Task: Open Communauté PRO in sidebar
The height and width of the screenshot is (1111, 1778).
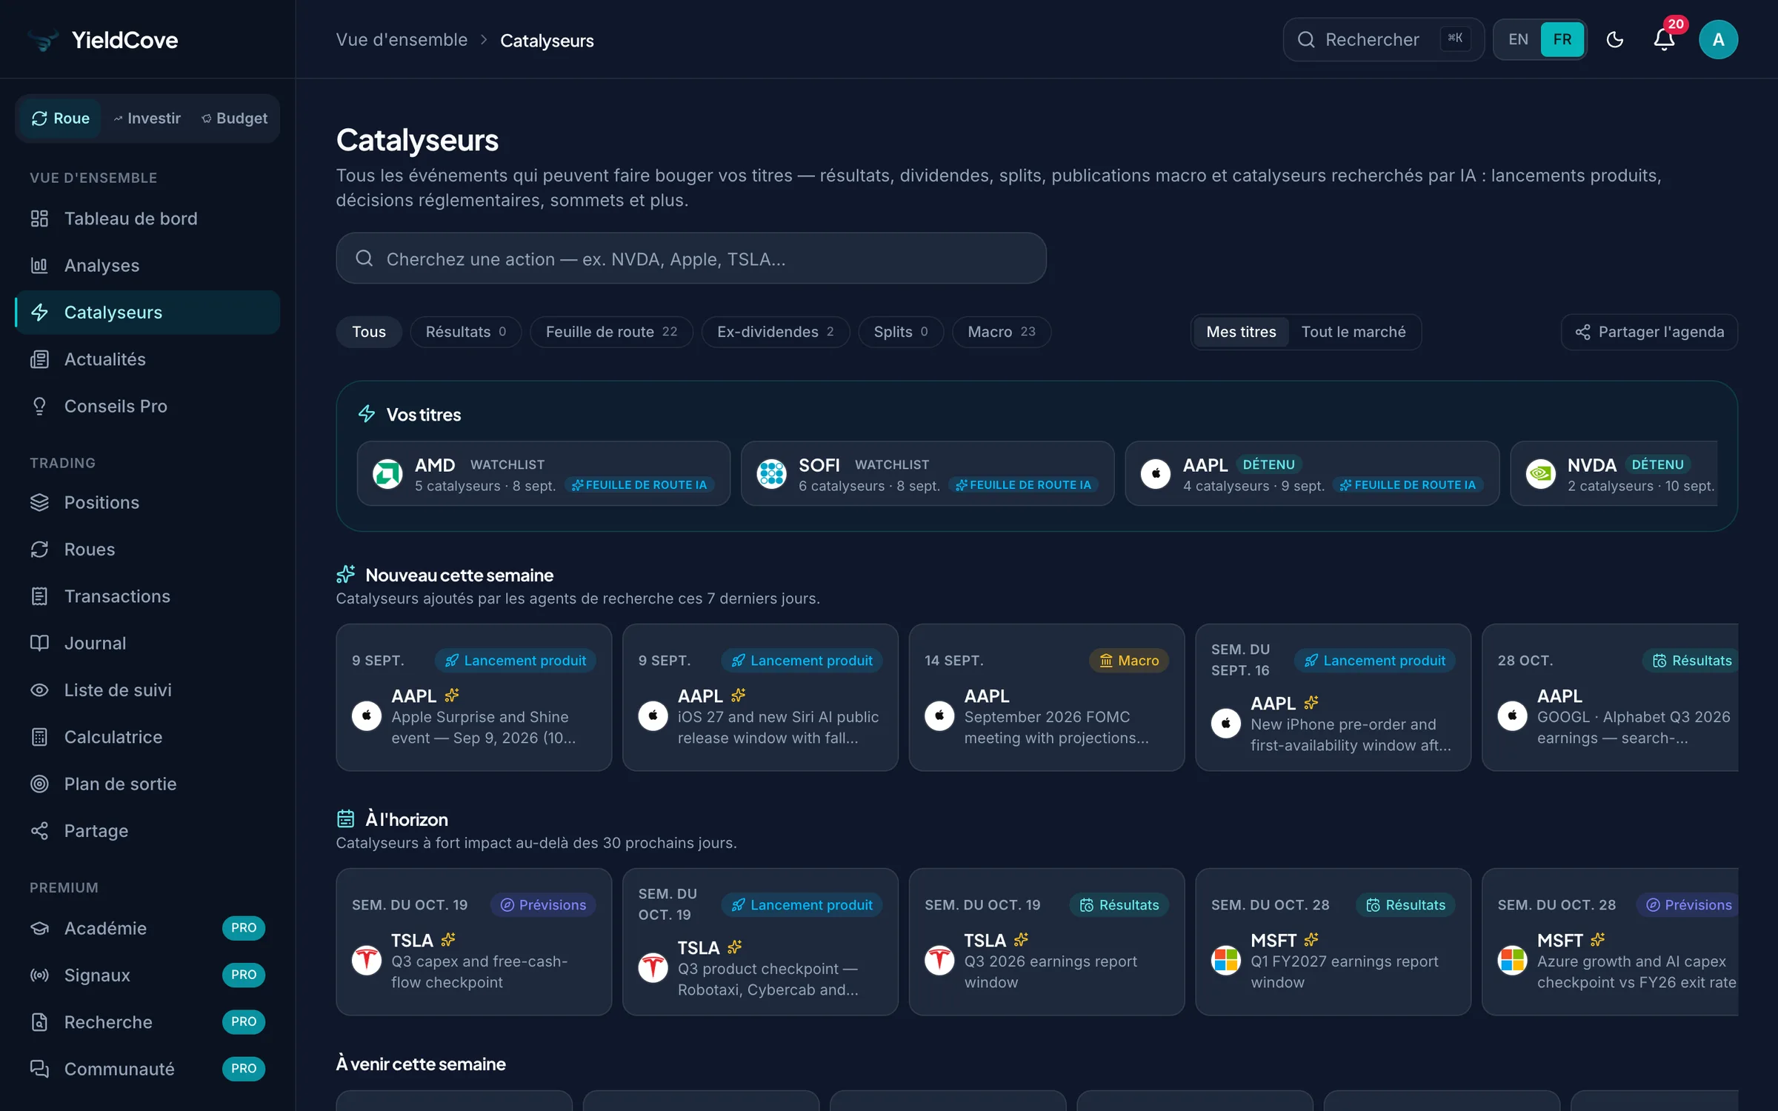Action: click(x=147, y=1069)
